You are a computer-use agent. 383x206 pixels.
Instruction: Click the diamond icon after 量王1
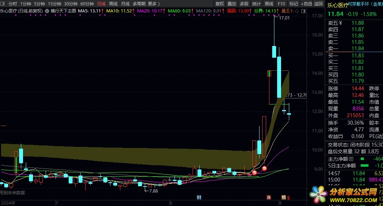click(x=297, y=11)
